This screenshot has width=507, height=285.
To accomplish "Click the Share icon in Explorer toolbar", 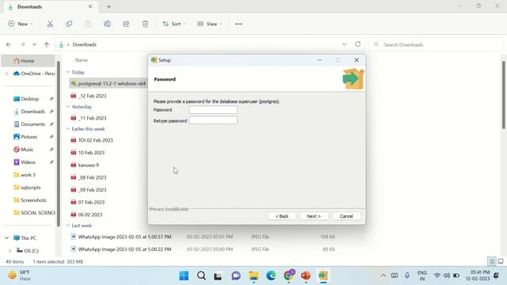I will 126,24.
